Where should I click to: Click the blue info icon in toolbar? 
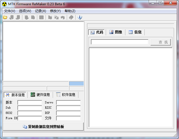click(x=80, y=17)
